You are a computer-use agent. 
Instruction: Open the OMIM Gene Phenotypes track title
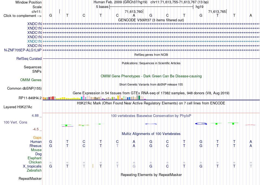[x=151, y=76]
